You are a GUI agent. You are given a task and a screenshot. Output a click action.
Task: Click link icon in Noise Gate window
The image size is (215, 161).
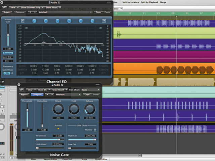click(21, 90)
